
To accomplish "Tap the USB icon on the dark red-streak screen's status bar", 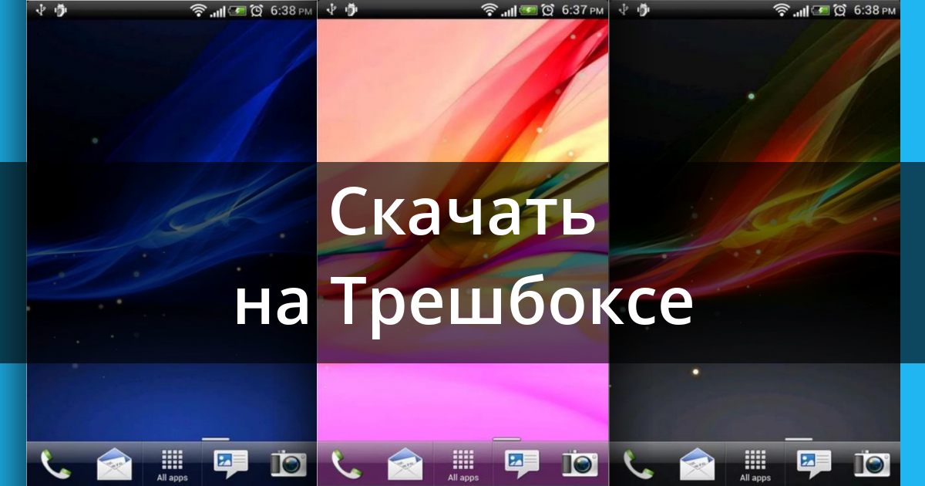I will [623, 9].
